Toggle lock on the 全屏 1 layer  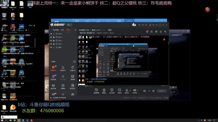point(54,47)
